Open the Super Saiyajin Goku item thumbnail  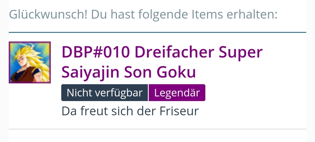(x=30, y=62)
